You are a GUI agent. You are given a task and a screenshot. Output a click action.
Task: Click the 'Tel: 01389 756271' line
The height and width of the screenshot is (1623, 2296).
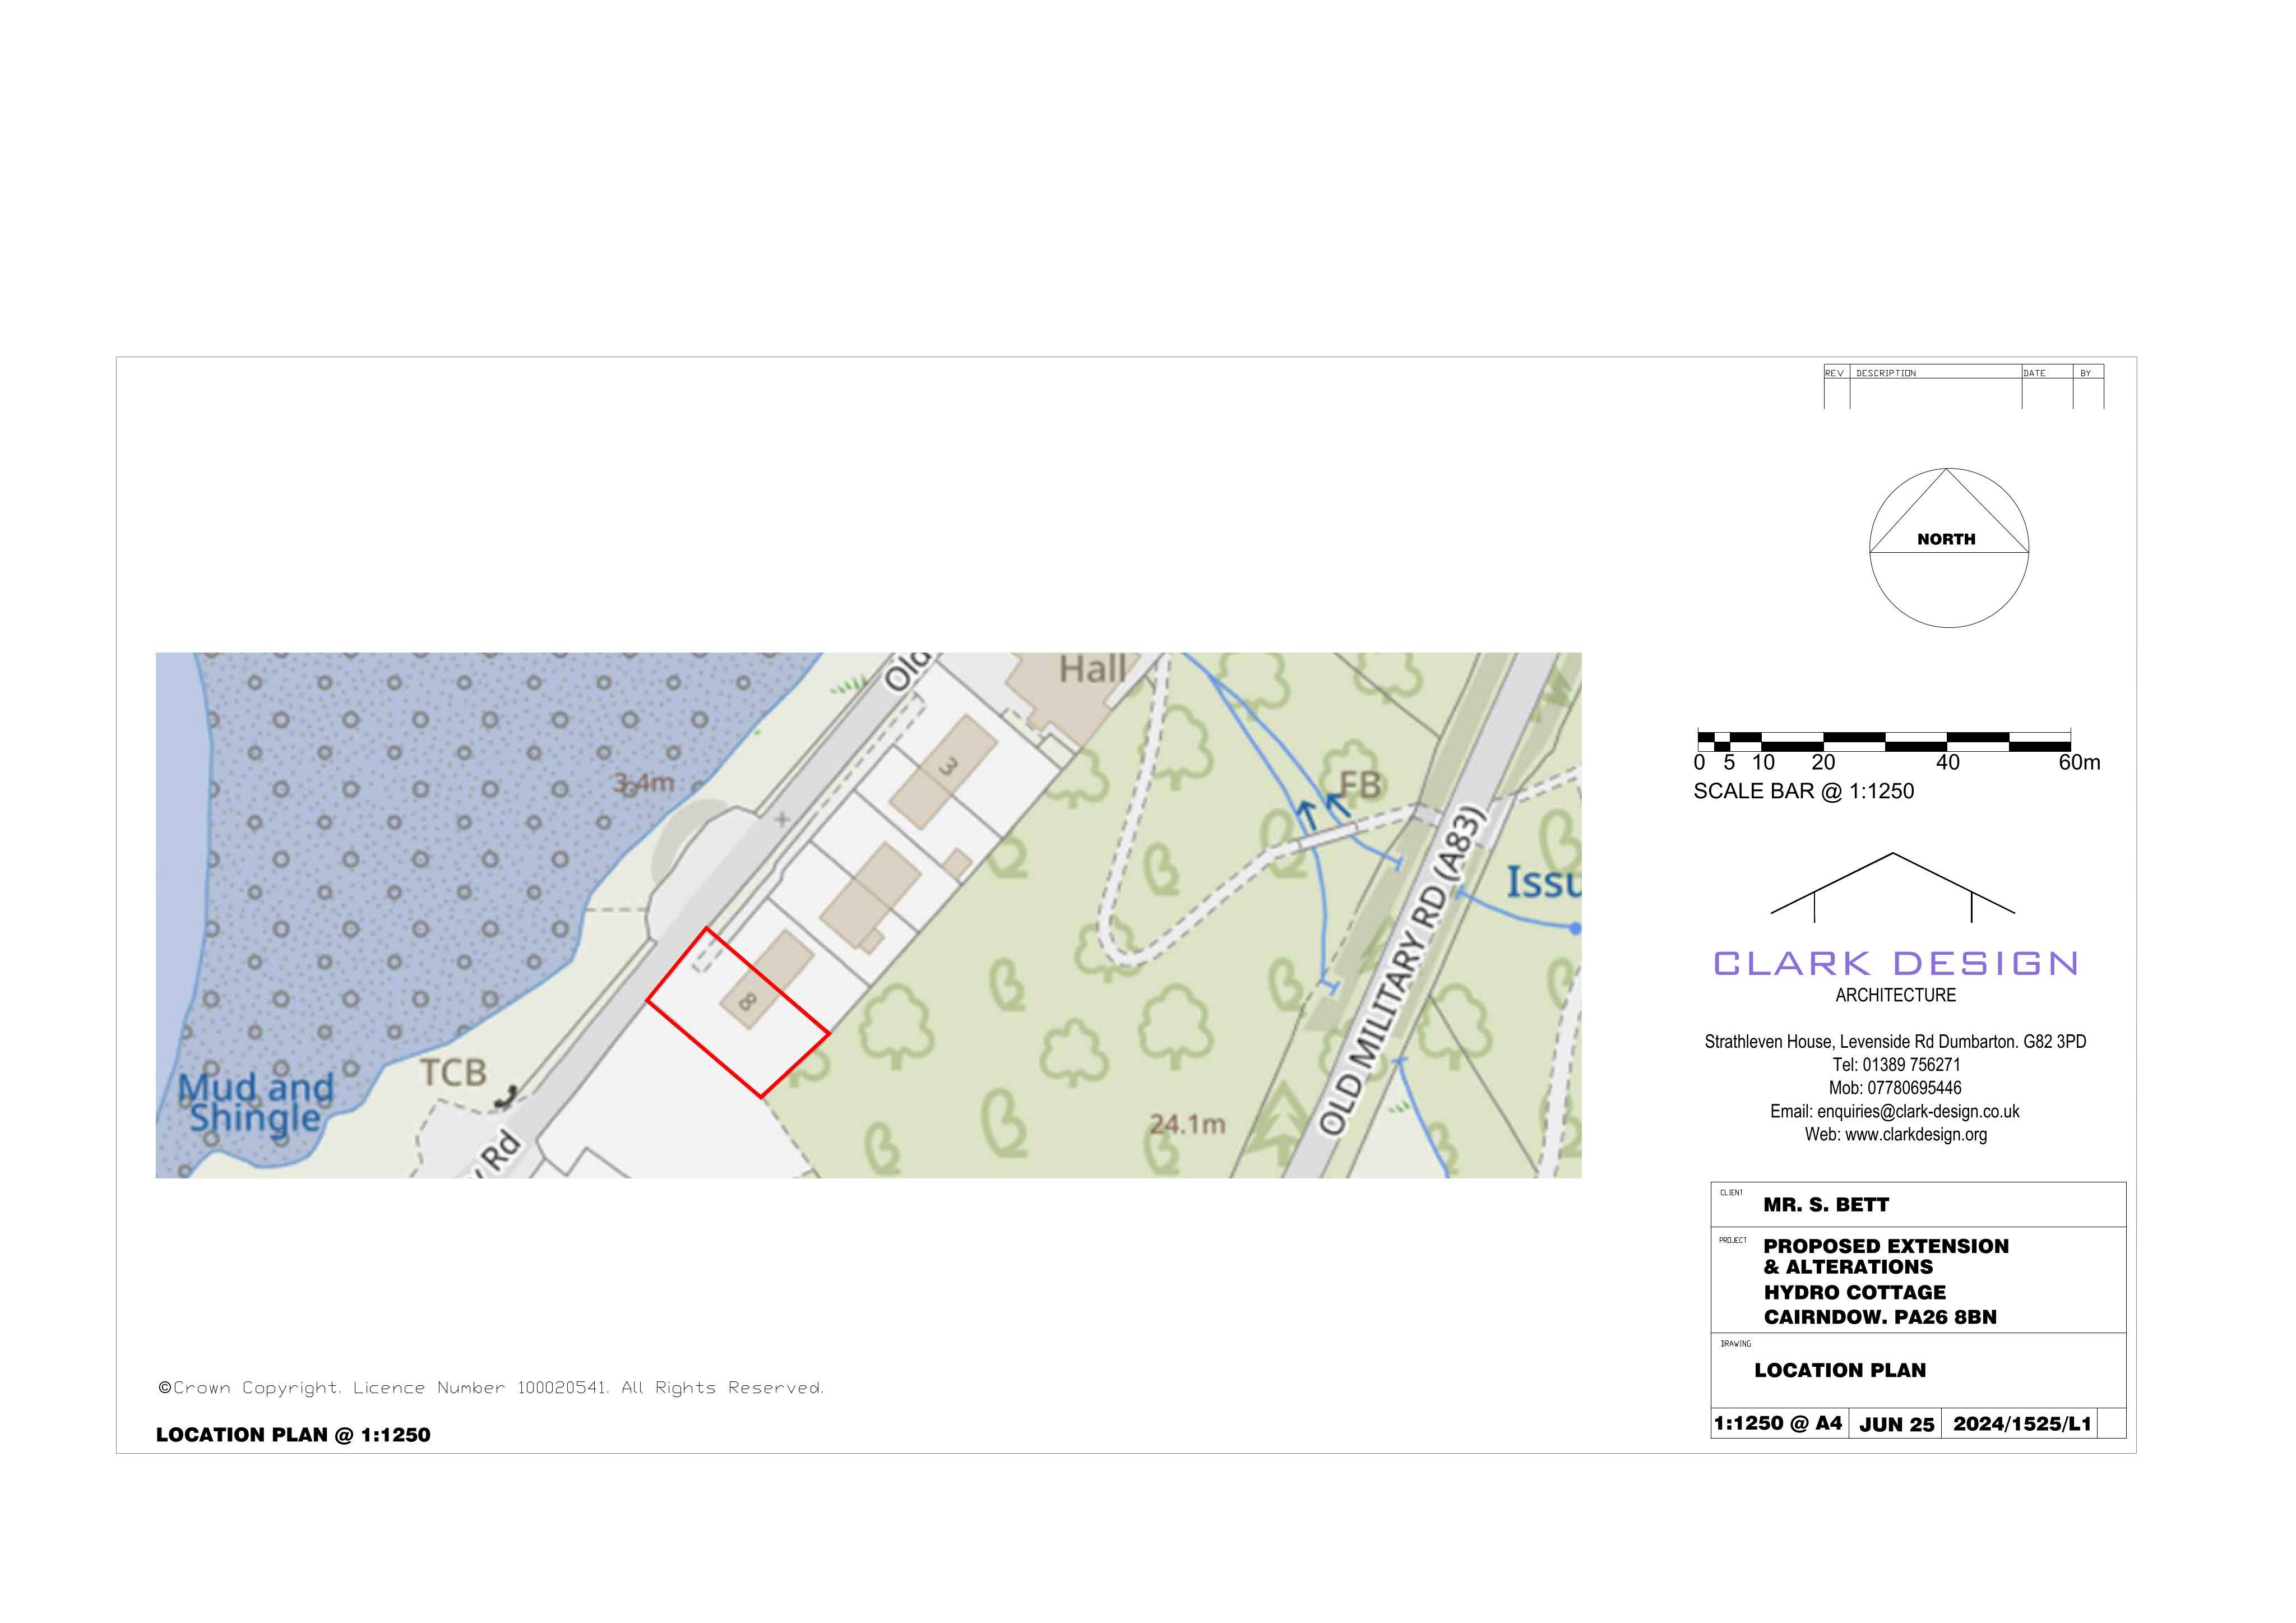click(x=1896, y=1065)
